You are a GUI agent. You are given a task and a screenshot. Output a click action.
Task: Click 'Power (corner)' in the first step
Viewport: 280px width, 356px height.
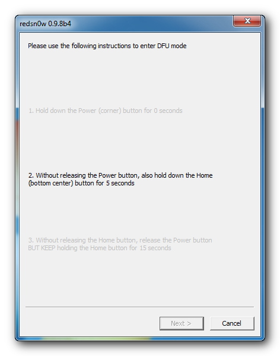tap(100, 111)
